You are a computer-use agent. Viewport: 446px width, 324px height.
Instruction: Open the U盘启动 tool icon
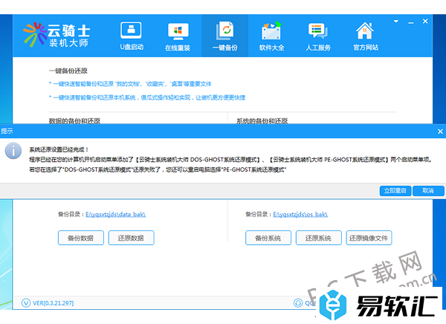click(x=131, y=30)
